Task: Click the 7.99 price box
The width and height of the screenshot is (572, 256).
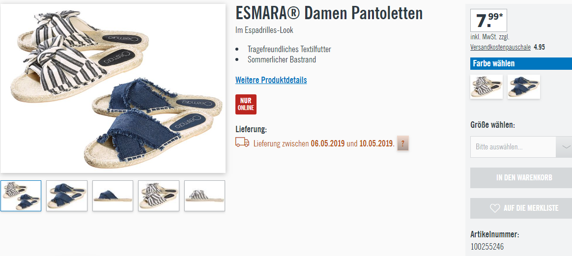Action: click(488, 20)
